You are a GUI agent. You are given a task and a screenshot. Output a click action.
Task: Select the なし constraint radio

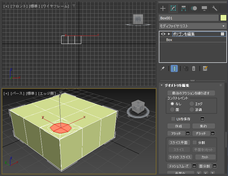click(172, 104)
